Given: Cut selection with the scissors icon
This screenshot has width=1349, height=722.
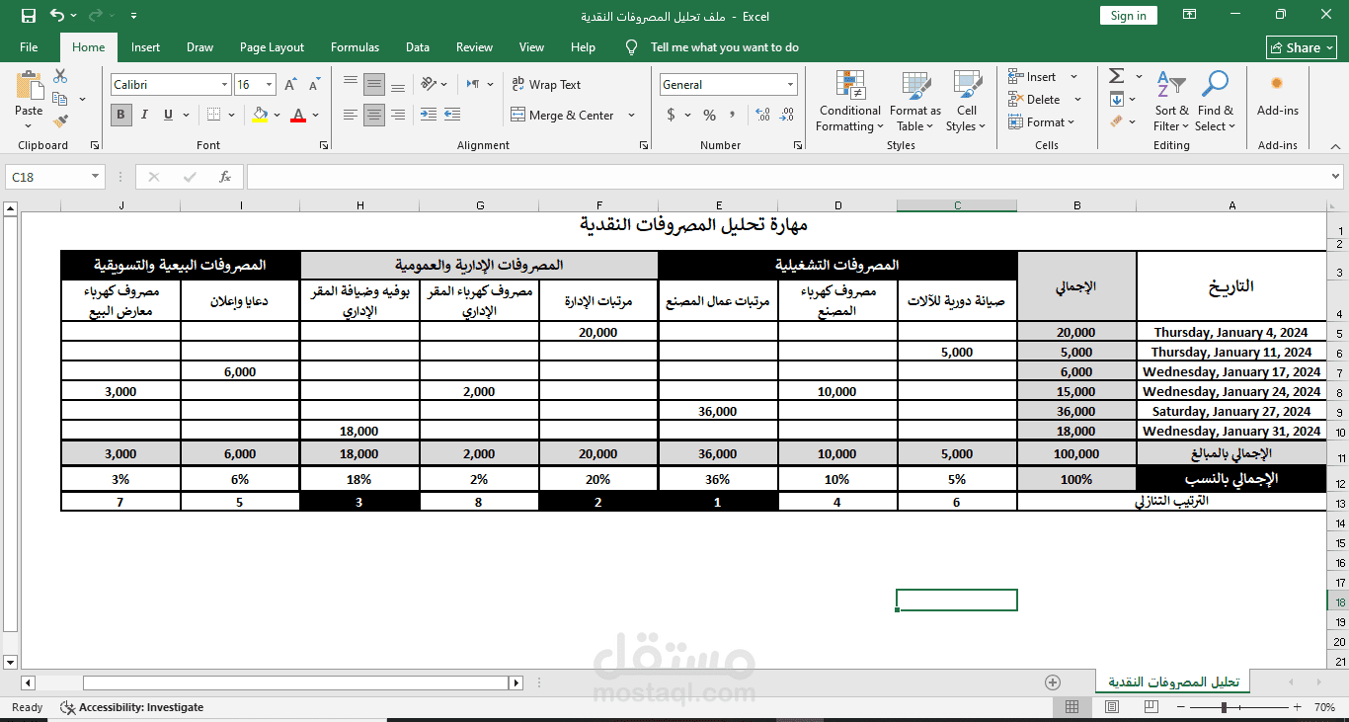Looking at the screenshot, I should click(60, 76).
